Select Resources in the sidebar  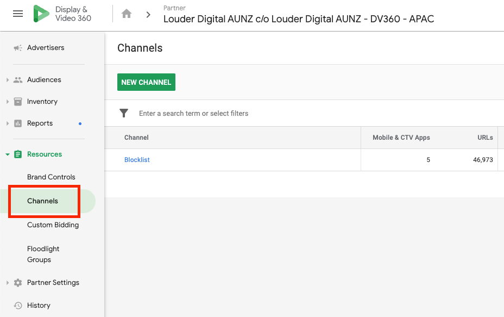[x=45, y=154]
